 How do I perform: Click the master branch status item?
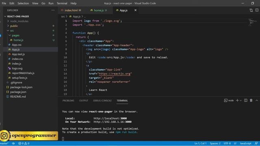point(4,144)
